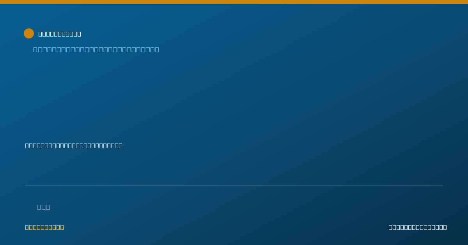This screenshot has height=245, width=468.
Task: Click the orange bar along the top edge
Action: [x=234, y=2]
